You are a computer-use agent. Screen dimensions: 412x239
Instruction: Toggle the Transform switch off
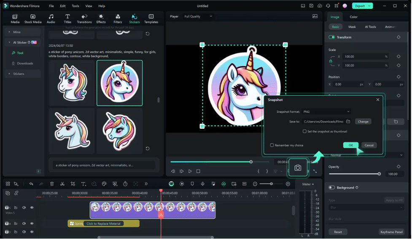click(332, 37)
